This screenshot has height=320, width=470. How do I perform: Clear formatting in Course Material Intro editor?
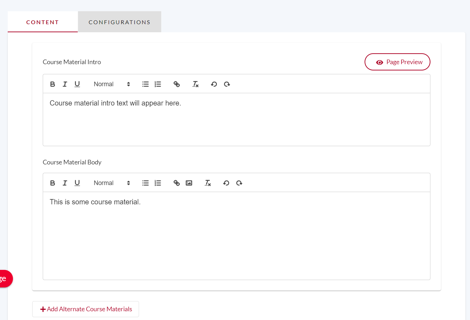coord(195,84)
